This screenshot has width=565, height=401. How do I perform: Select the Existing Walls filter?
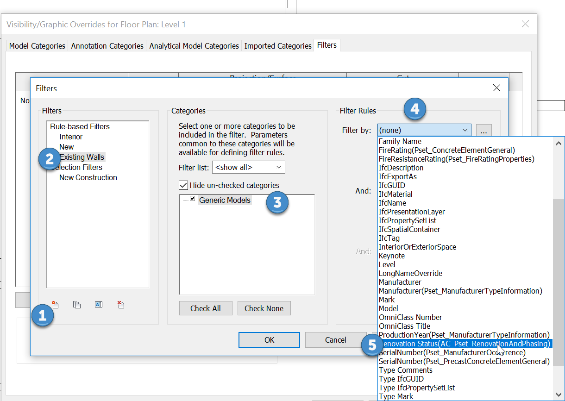pyautogui.click(x=82, y=157)
